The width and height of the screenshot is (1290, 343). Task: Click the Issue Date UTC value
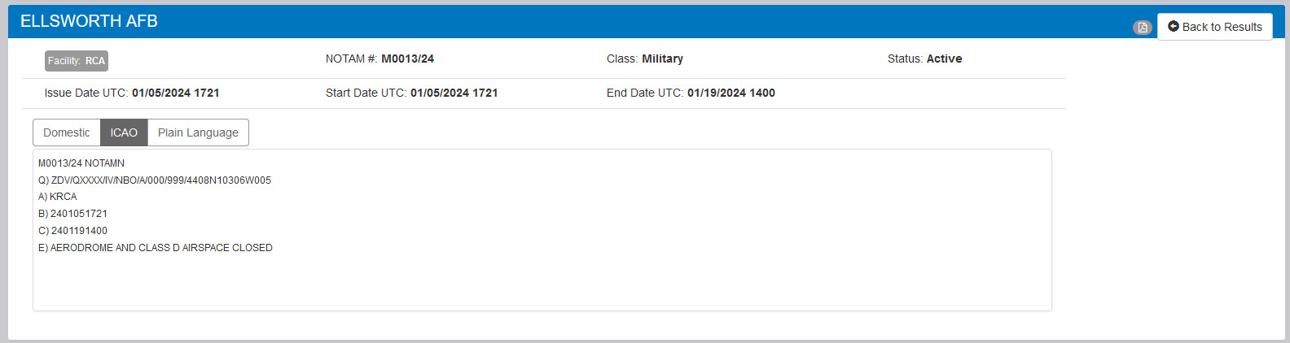pos(175,93)
